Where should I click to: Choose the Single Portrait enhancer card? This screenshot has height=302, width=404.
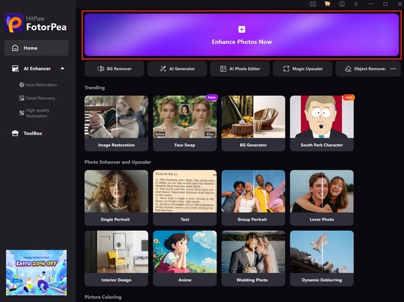[x=116, y=197]
